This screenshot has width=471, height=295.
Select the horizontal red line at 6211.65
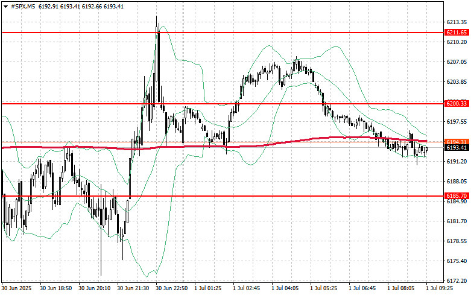tap(241, 32)
